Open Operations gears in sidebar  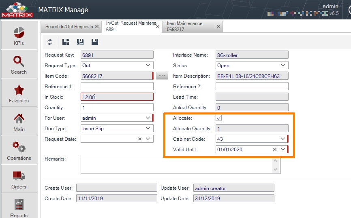point(19,150)
